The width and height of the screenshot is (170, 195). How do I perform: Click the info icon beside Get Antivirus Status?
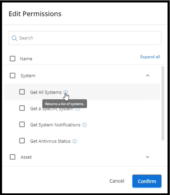[75, 141]
